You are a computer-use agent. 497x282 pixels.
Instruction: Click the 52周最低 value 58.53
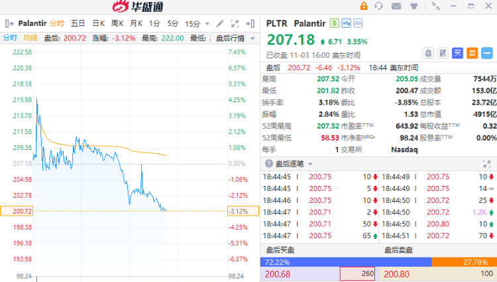(x=330, y=137)
